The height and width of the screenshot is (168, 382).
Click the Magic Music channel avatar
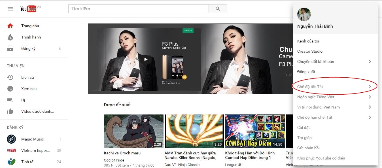coord(11,139)
